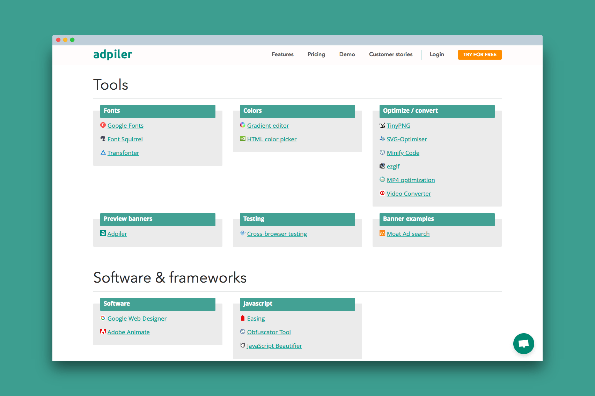
Task: Open the Pricing page
Action: pyautogui.click(x=316, y=54)
